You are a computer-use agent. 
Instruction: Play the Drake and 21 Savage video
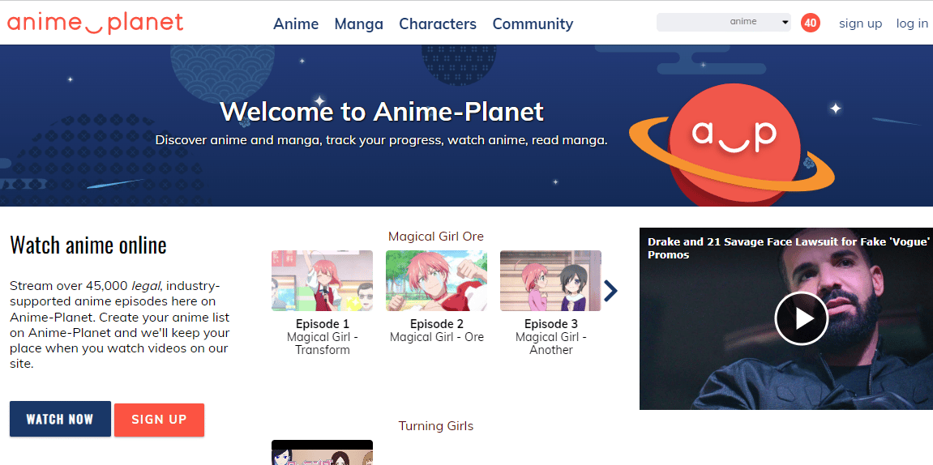point(801,318)
